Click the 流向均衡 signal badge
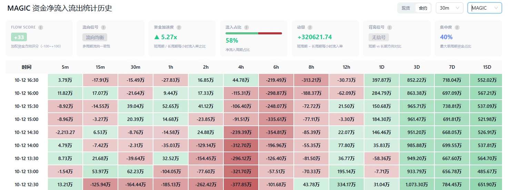The width and height of the screenshot is (522, 190). click(x=95, y=37)
